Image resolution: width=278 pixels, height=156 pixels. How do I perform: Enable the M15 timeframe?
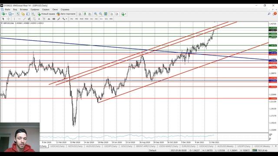(x=82, y=19)
